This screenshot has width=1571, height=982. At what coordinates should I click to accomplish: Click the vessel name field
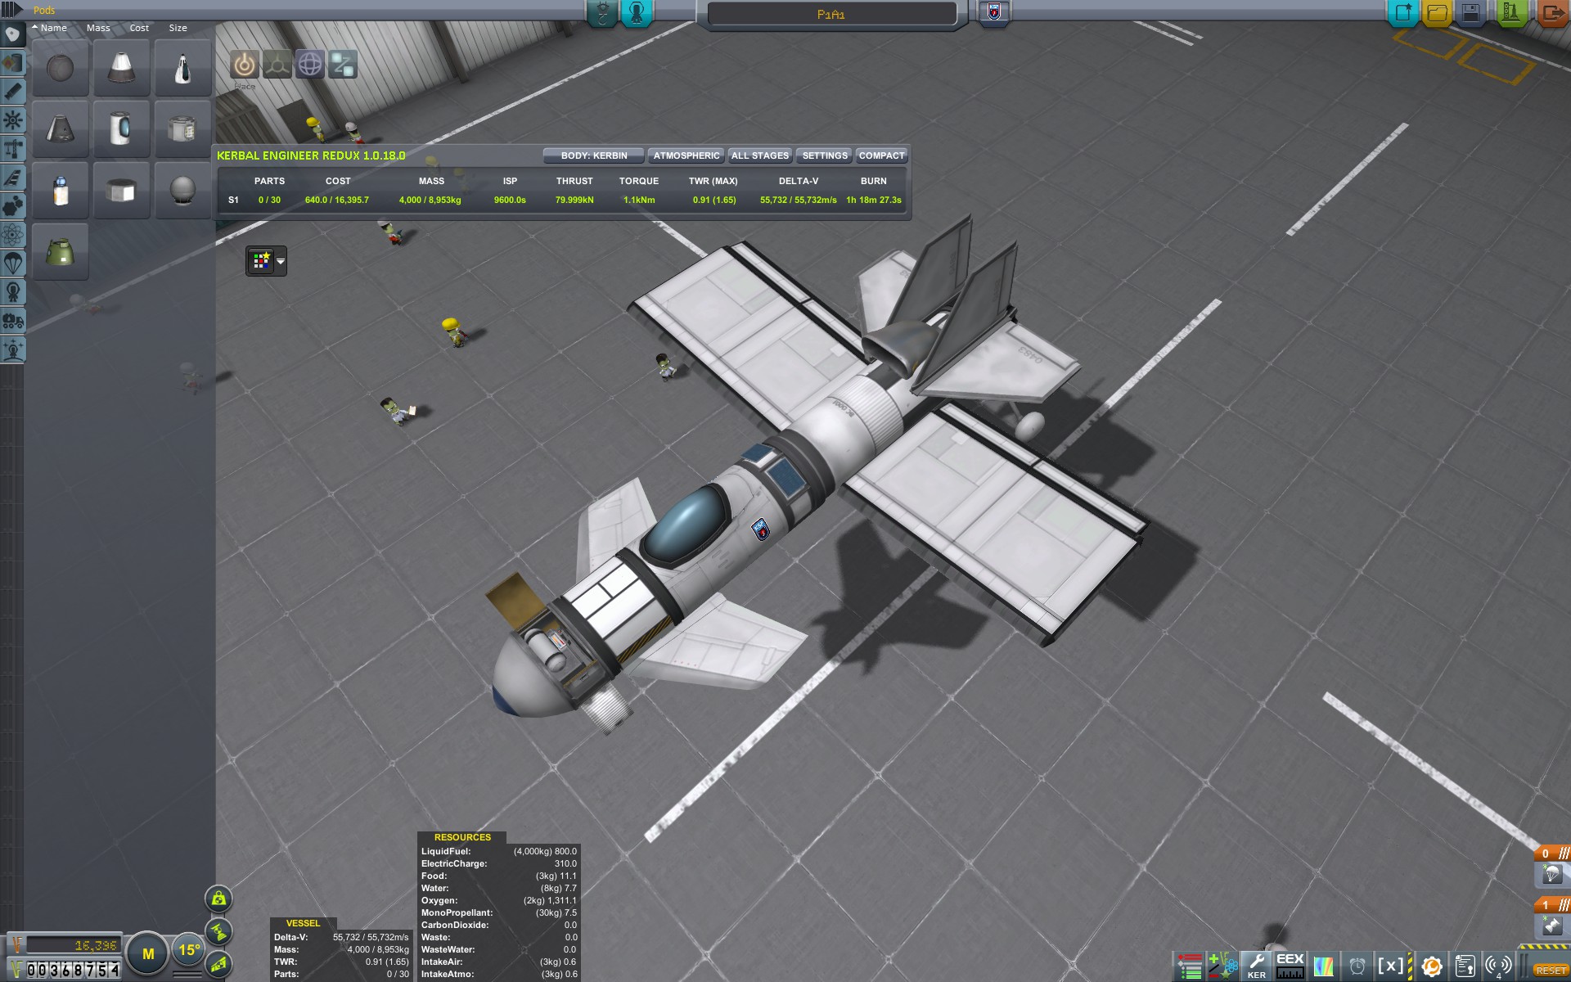(x=831, y=14)
